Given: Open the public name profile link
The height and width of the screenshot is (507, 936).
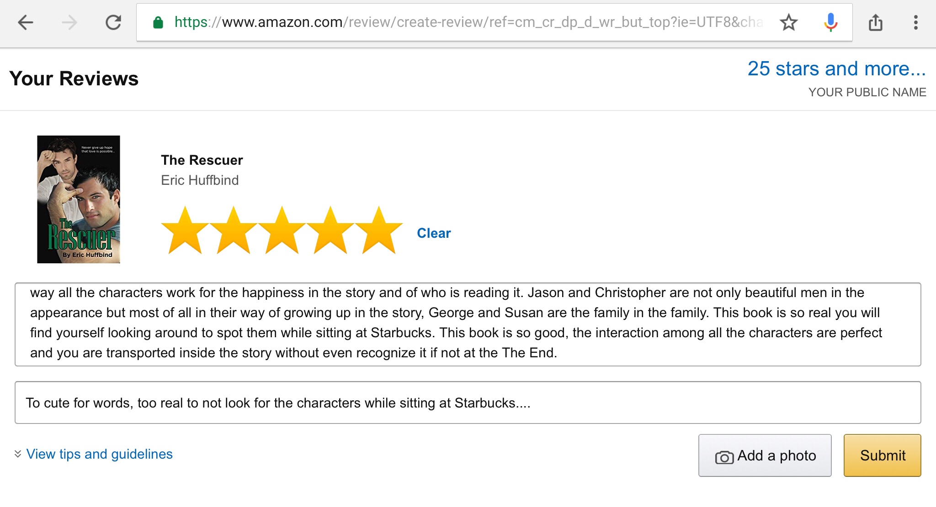Looking at the screenshot, I should point(836,69).
